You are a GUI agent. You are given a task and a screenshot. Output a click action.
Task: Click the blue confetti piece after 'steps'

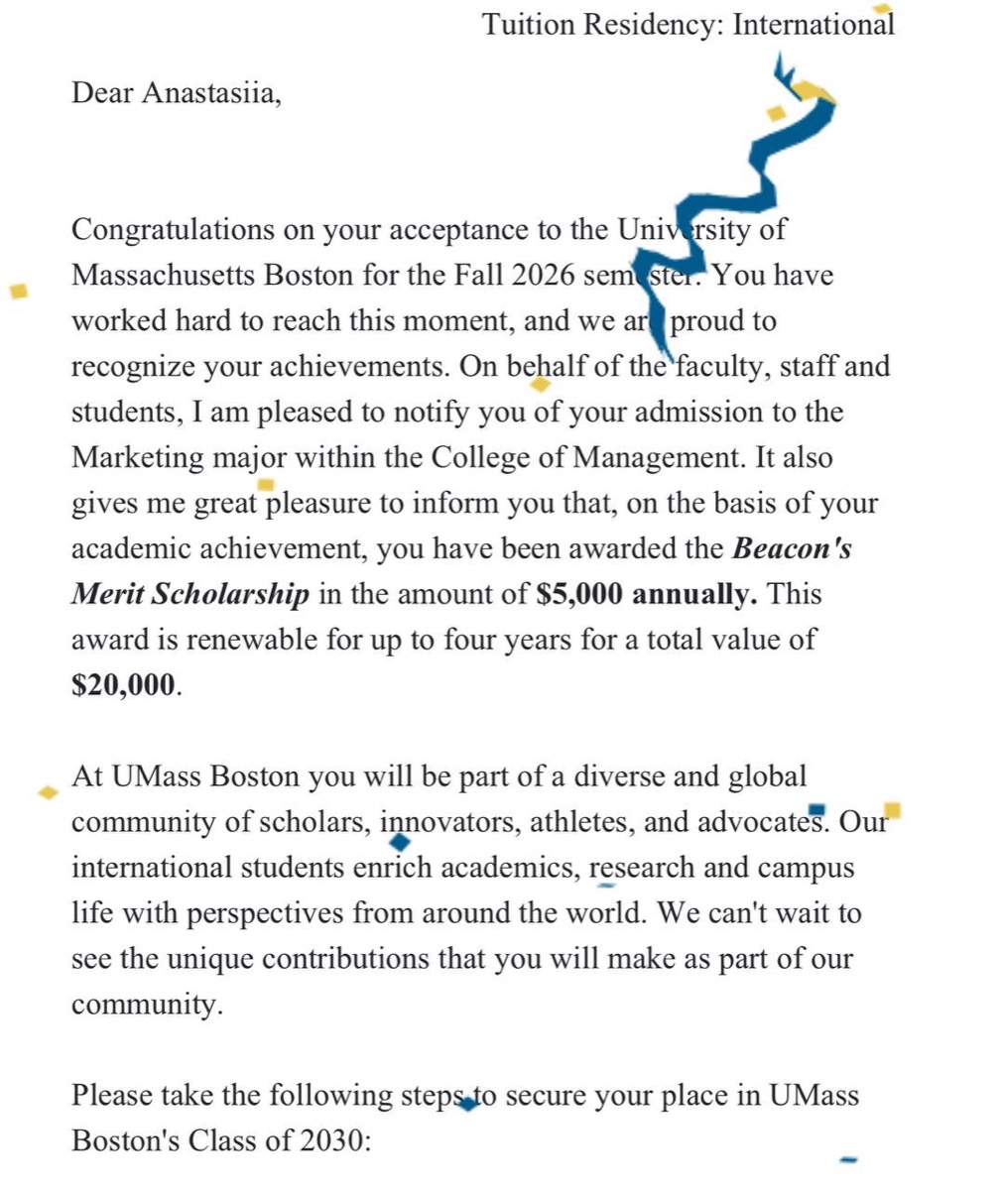(467, 1105)
